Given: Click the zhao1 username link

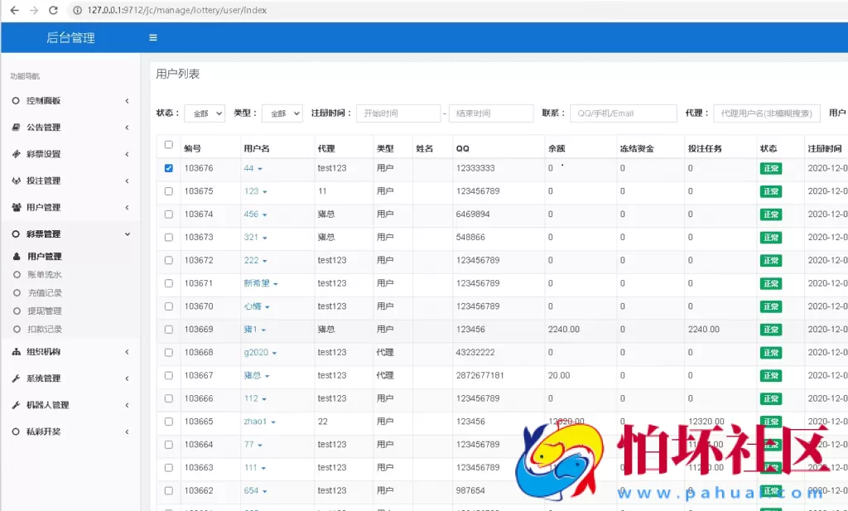Looking at the screenshot, I should pos(254,422).
